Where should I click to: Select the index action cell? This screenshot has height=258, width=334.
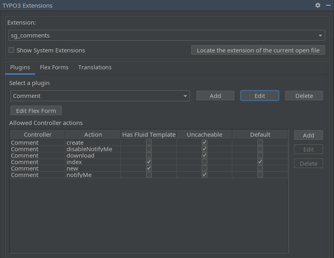(93, 162)
